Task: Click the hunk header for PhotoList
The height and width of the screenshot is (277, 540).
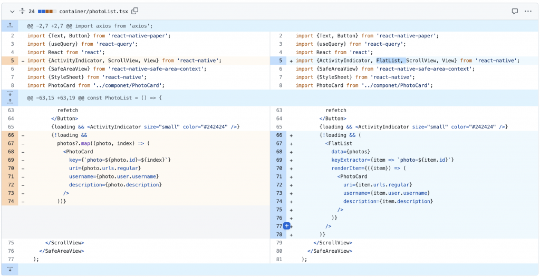Action: (x=94, y=97)
